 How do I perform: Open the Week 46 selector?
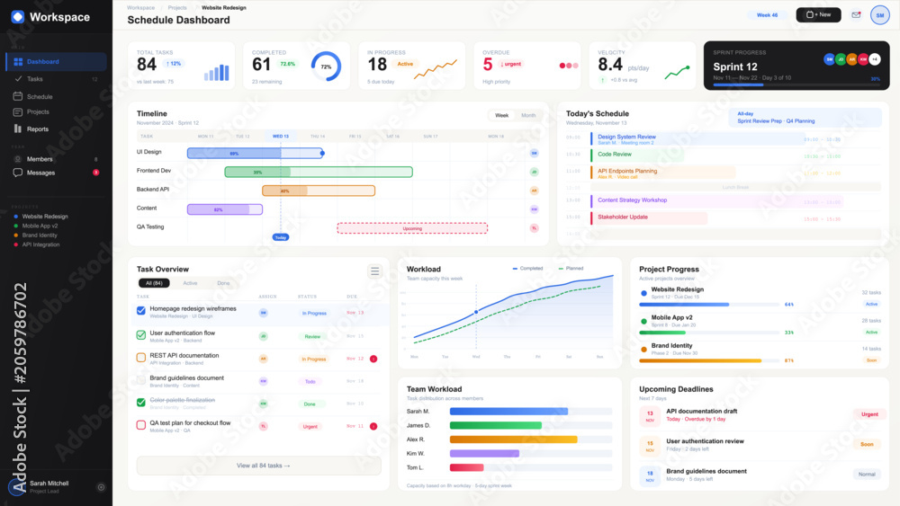click(767, 15)
